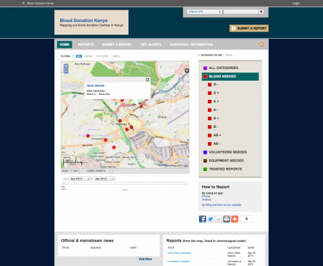Open the orange plus more-sharing icon
The height and width of the screenshot is (266, 323).
click(x=234, y=219)
